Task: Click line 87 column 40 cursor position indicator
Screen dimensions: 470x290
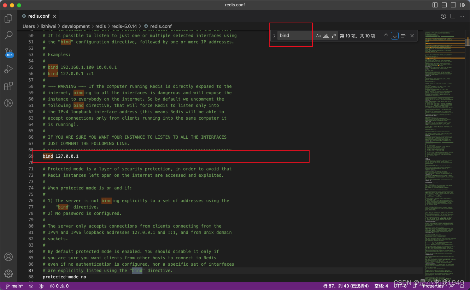Action: pyautogui.click(x=346, y=286)
